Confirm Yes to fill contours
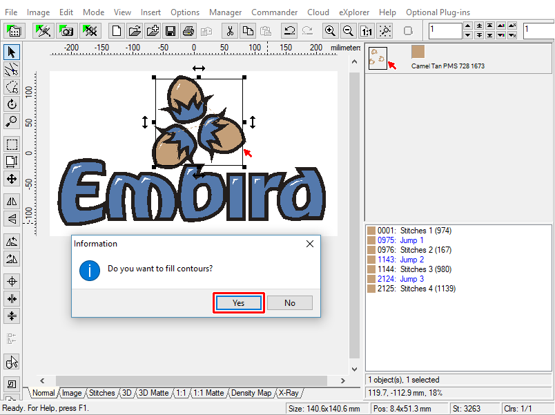555x415 pixels. pos(239,302)
